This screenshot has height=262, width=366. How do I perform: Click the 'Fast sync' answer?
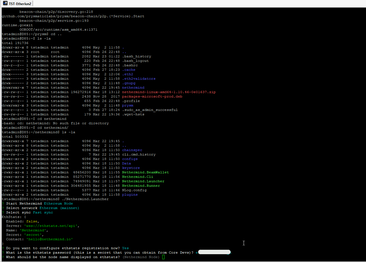point(43,212)
